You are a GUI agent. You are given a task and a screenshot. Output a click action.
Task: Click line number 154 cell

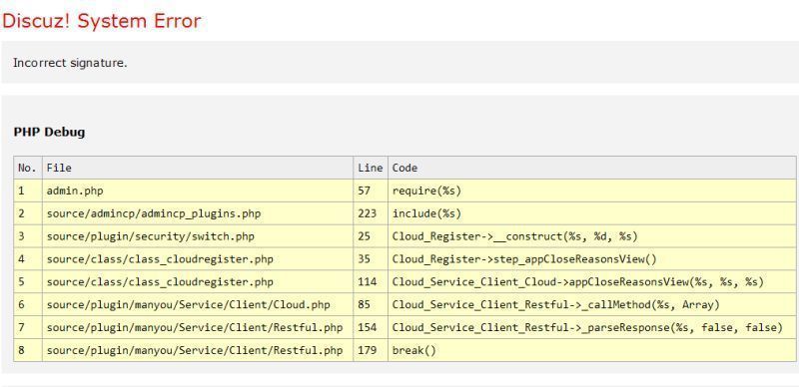371,327
